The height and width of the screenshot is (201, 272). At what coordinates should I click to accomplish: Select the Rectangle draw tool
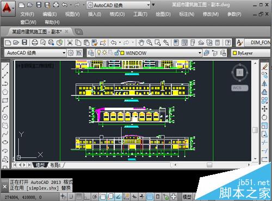pos(5,100)
